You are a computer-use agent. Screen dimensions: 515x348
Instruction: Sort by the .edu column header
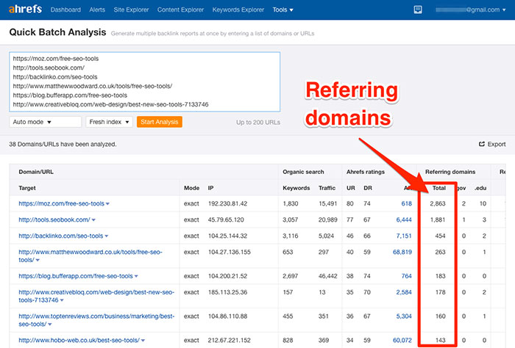(x=480, y=188)
